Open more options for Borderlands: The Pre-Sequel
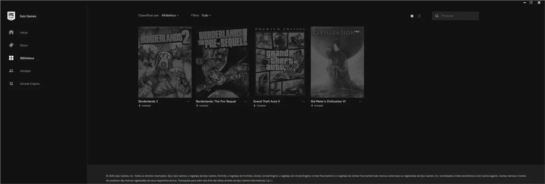545x184 pixels. (246, 101)
